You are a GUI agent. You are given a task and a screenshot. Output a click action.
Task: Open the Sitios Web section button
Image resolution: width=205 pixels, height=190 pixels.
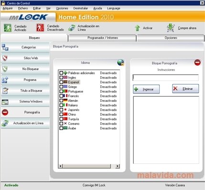pos(25,58)
